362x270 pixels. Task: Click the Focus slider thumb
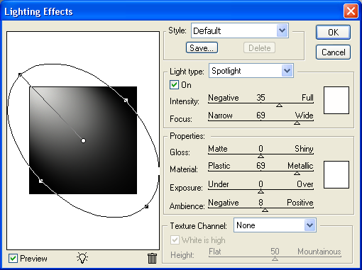(297, 123)
